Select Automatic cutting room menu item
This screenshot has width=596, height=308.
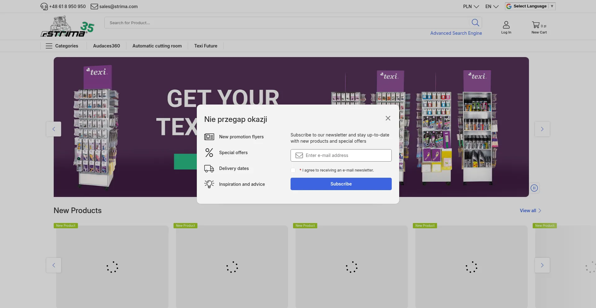157,46
